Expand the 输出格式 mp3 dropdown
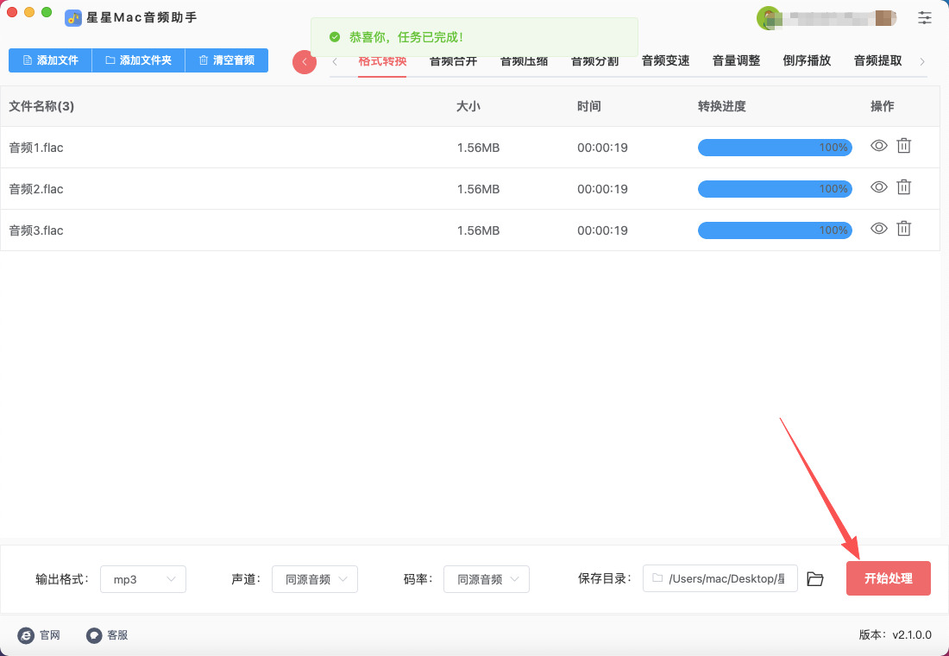The image size is (949, 656). (x=143, y=579)
